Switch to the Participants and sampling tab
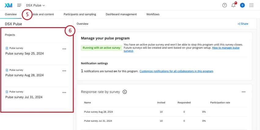This screenshot has width=260, height=130. click(80, 14)
